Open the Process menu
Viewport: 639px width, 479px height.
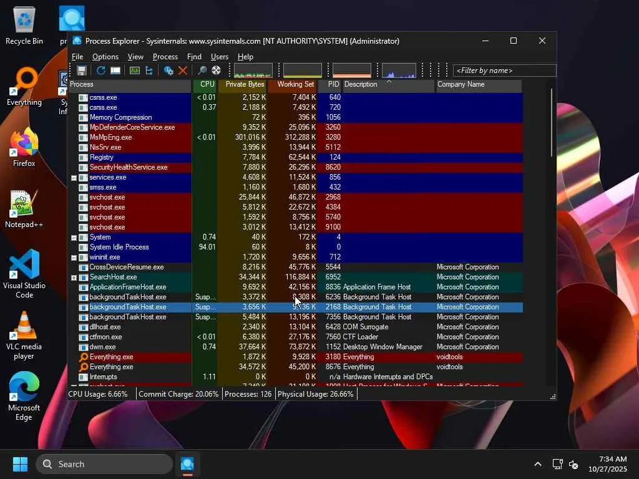click(165, 57)
